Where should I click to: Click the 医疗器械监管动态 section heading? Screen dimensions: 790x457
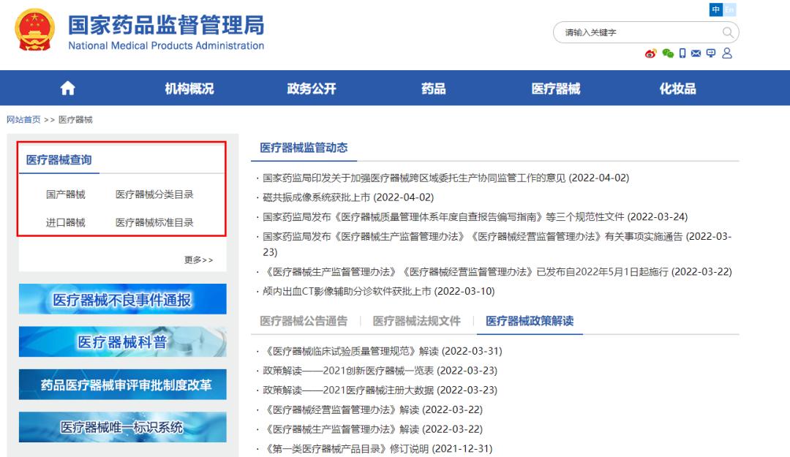(x=304, y=148)
